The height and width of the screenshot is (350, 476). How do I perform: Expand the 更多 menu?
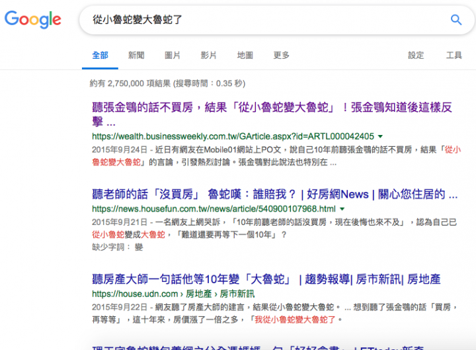tap(282, 56)
